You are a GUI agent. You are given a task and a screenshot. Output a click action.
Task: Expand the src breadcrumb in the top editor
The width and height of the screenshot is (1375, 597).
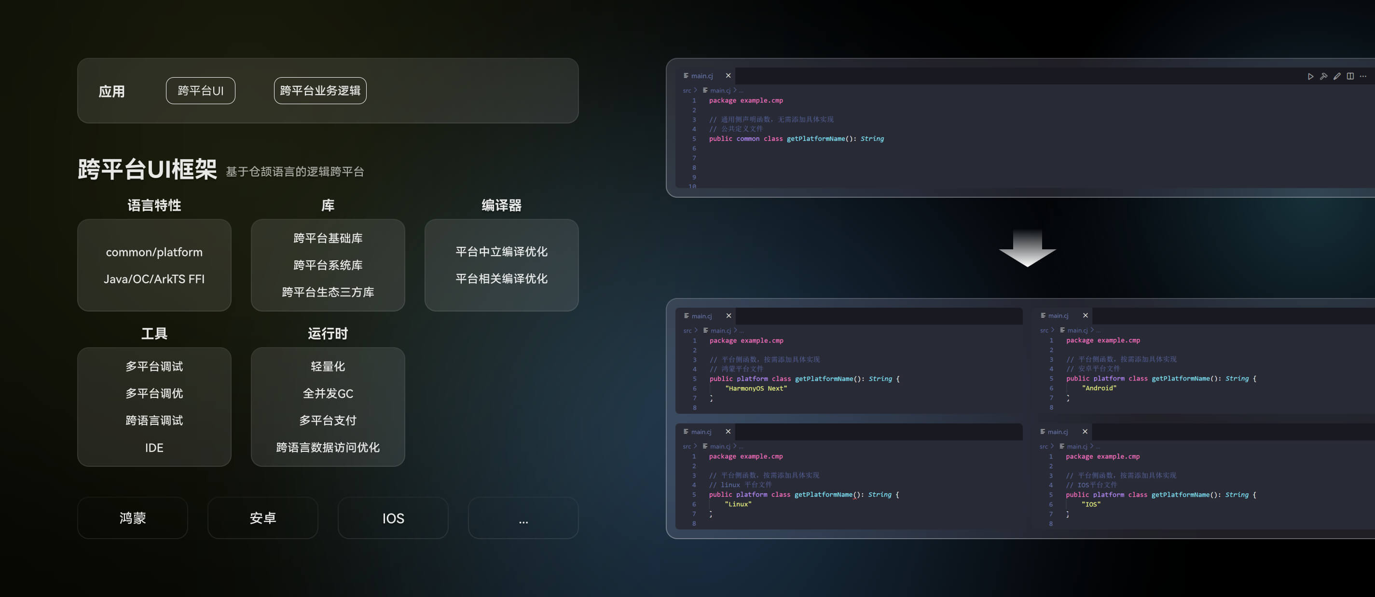[686, 91]
